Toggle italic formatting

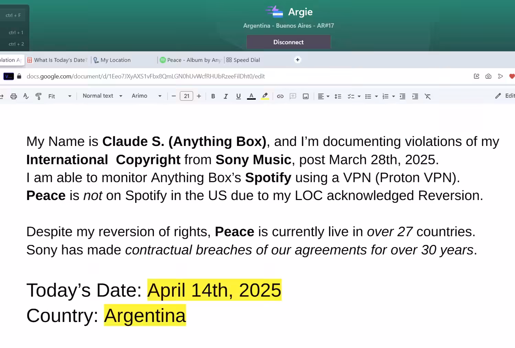(x=226, y=96)
